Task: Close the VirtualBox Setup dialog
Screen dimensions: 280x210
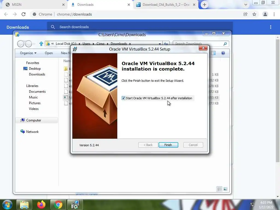Action: tap(203, 48)
